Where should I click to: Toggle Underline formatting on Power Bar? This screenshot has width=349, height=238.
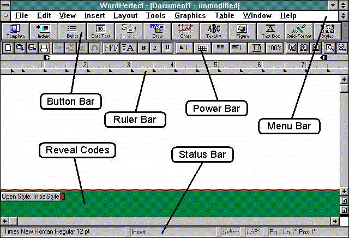point(167,48)
